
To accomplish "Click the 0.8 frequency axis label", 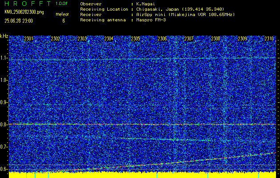I will 4,125.
